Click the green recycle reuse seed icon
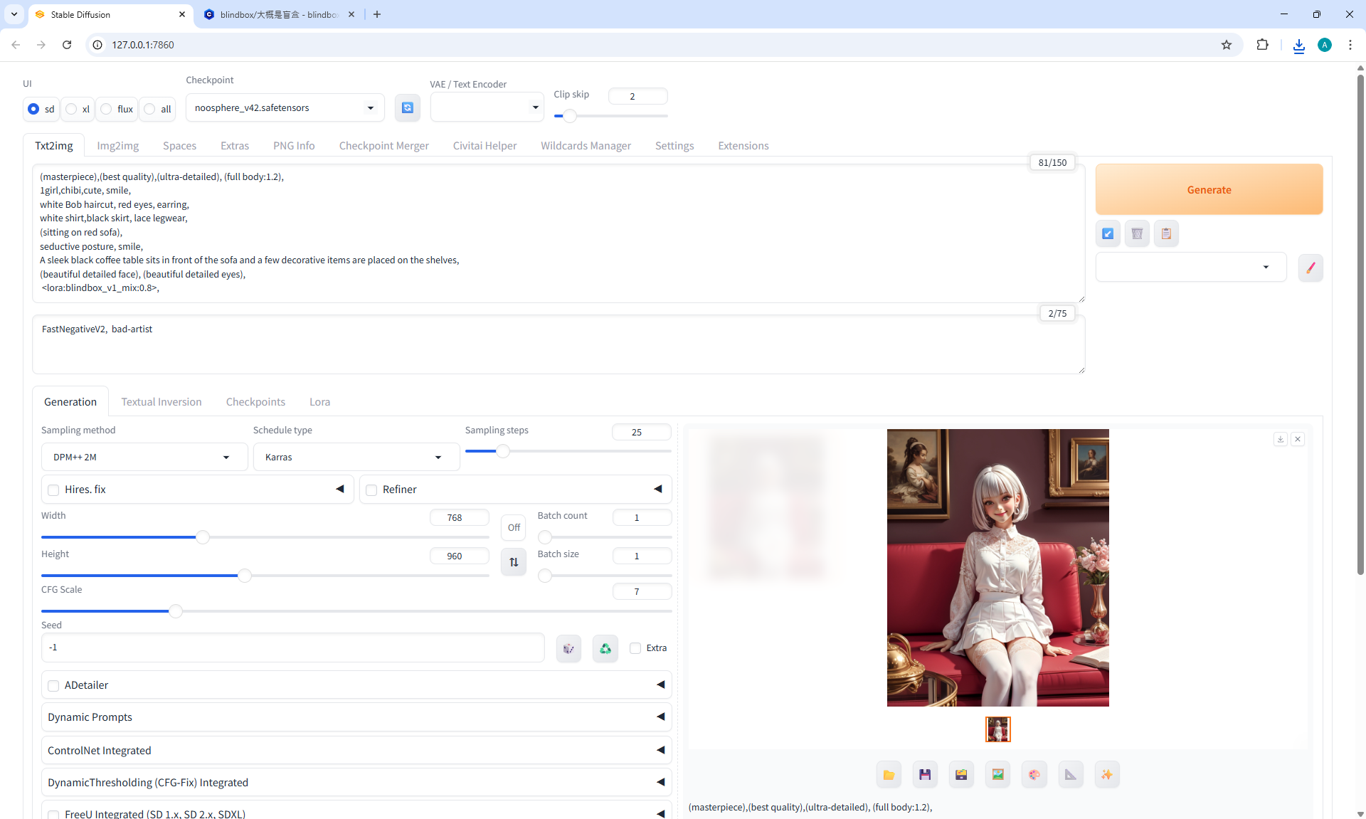The width and height of the screenshot is (1366, 819). coord(605,648)
